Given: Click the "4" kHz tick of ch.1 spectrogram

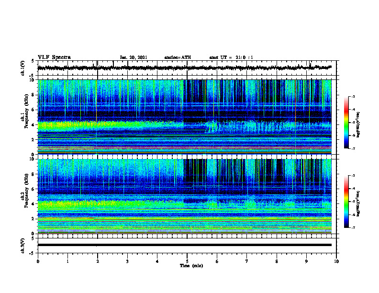Looking at the screenshot, I should tap(33, 125).
